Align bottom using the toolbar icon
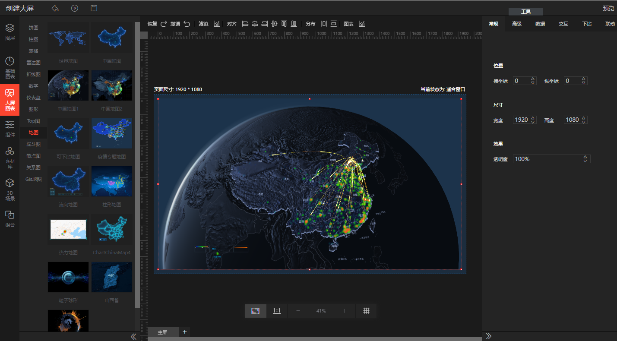Image resolution: width=617 pixels, height=341 pixels. point(294,24)
